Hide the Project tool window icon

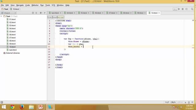[45, 13]
